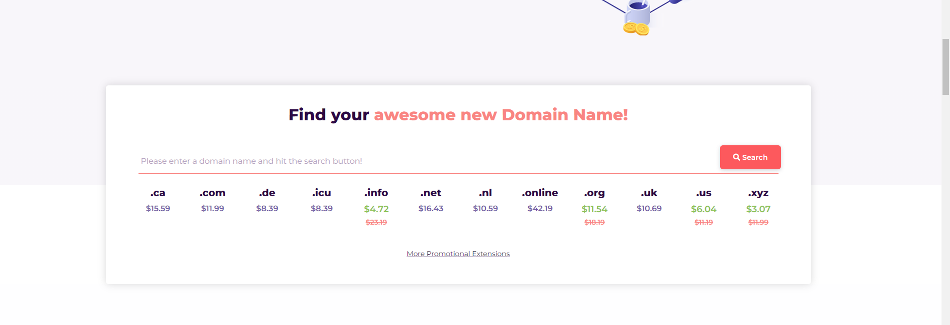The width and height of the screenshot is (950, 325).
Task: Pick the .nl domain extension
Action: [x=485, y=193]
